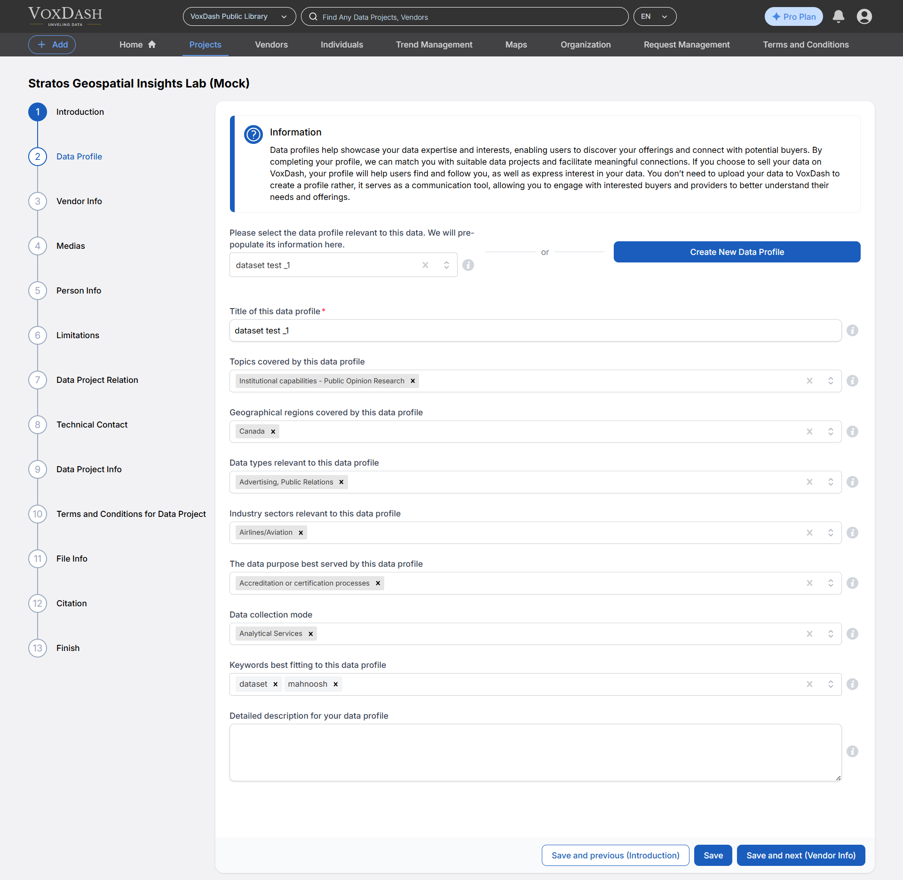The width and height of the screenshot is (903, 880).
Task: Open the notifications bell icon
Action: click(838, 16)
